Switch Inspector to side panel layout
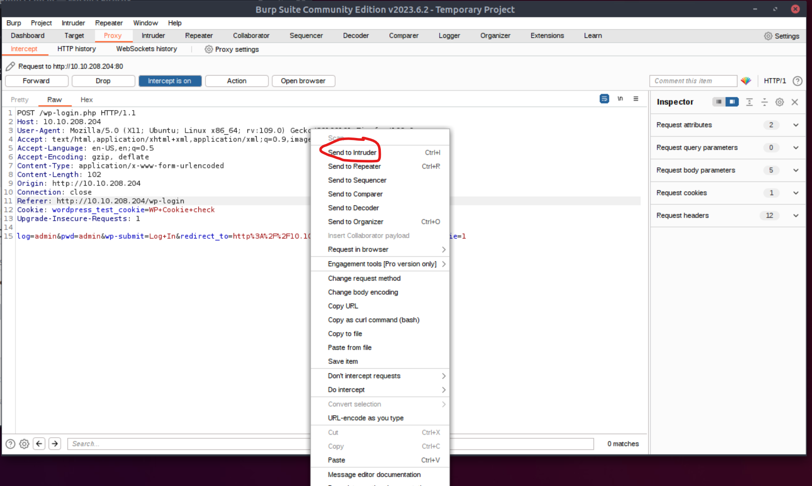Screen dimensions: 812x486 coord(732,102)
